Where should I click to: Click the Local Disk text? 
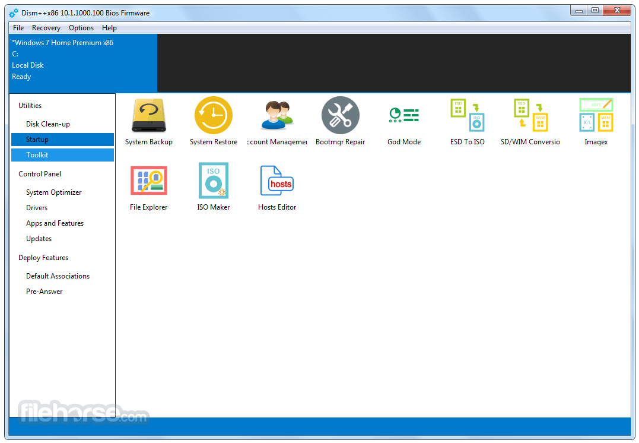click(28, 65)
